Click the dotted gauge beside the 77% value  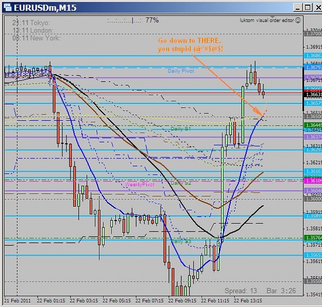coord(124,21)
